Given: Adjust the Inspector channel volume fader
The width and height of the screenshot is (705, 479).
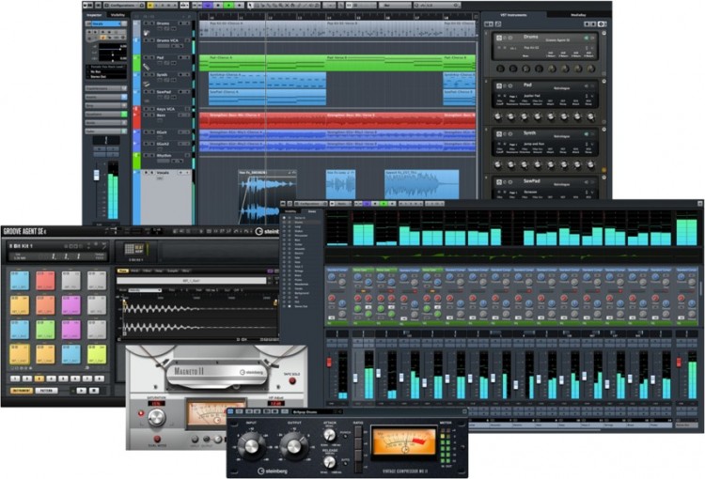Looking at the screenshot, I should click(96, 175).
